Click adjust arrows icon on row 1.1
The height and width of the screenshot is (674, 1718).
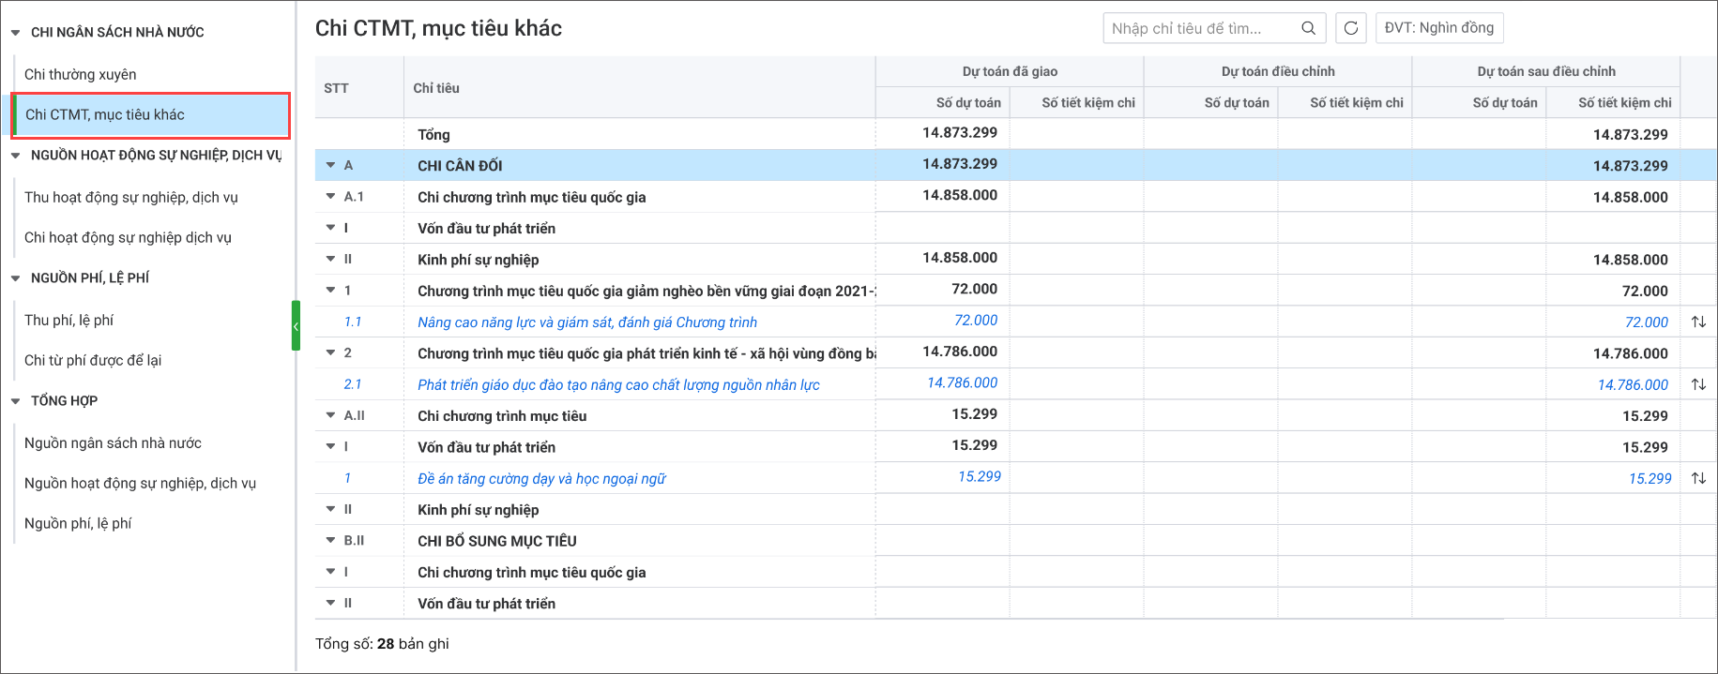tap(1698, 322)
